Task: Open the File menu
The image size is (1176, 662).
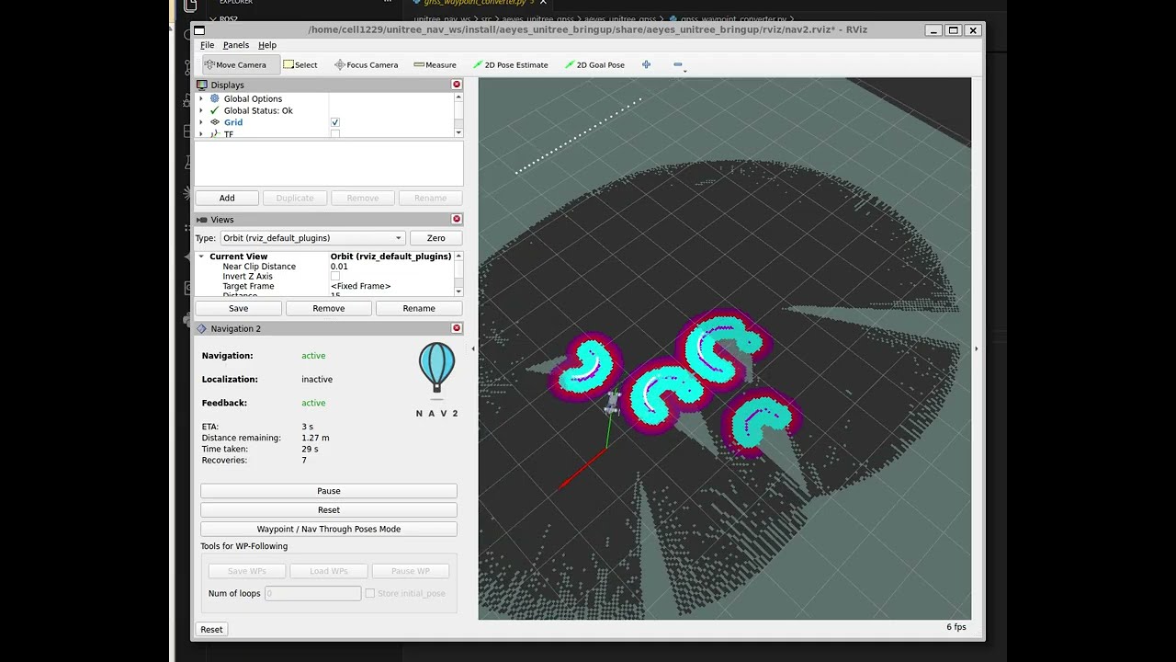Action: [x=208, y=45]
